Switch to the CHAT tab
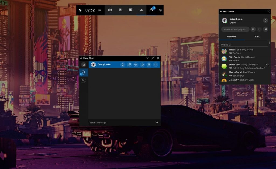The height and width of the screenshot is (169, 276). 257,37
